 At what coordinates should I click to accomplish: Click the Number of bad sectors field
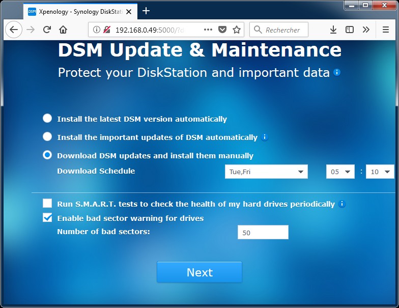point(263,233)
